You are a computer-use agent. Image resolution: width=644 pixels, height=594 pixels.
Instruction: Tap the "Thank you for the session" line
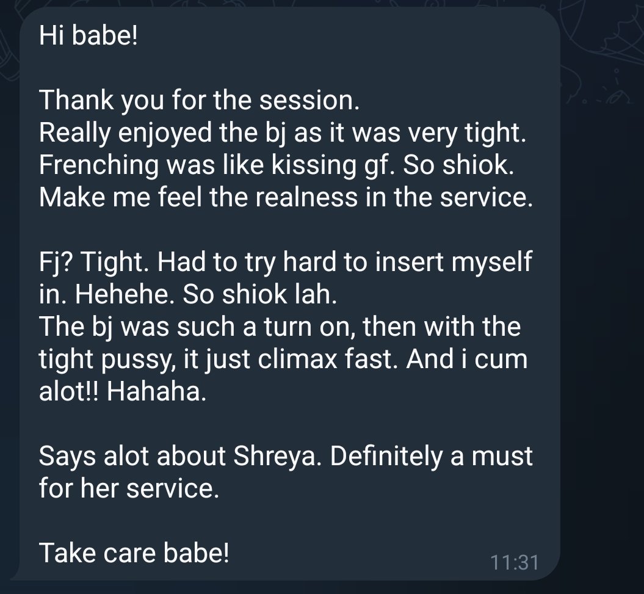coord(199,100)
